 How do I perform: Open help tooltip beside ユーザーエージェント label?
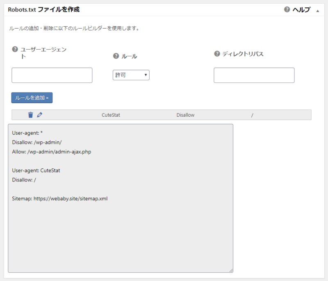pyautogui.click(x=15, y=49)
